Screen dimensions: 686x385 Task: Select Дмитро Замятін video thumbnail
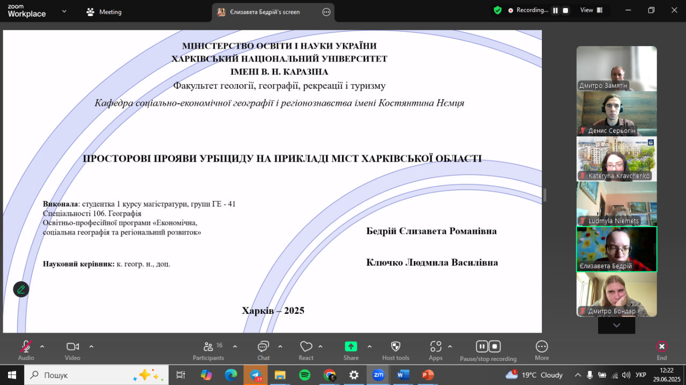click(616, 68)
